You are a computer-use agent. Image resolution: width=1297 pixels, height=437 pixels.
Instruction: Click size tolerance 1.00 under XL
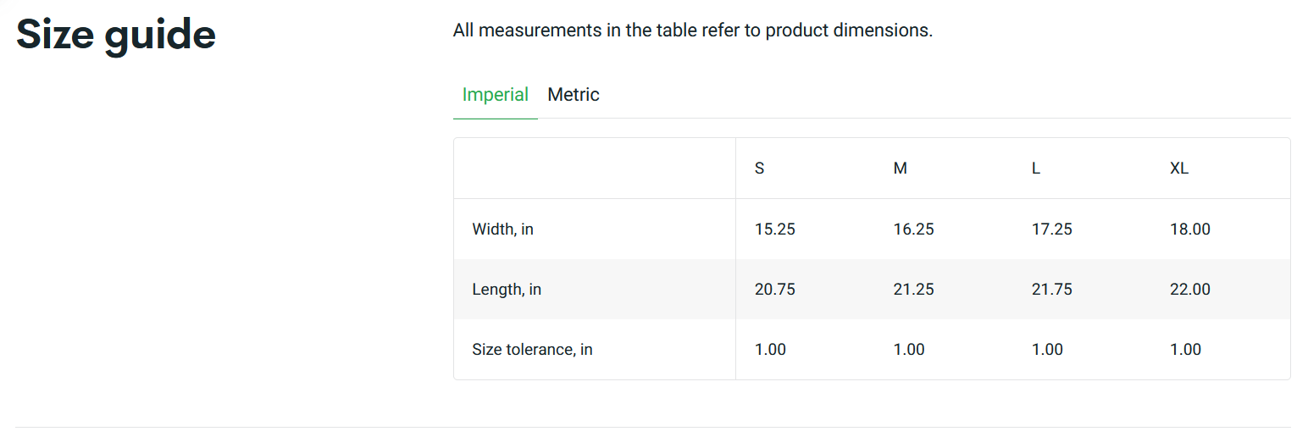[x=1186, y=350]
